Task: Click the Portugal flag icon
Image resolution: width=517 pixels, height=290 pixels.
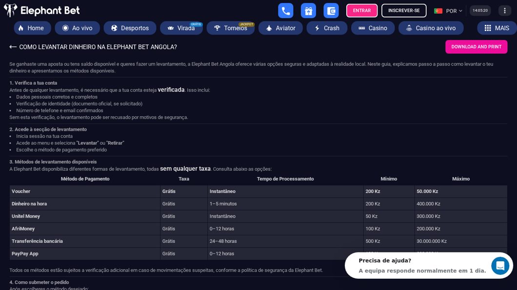Action: [438, 11]
